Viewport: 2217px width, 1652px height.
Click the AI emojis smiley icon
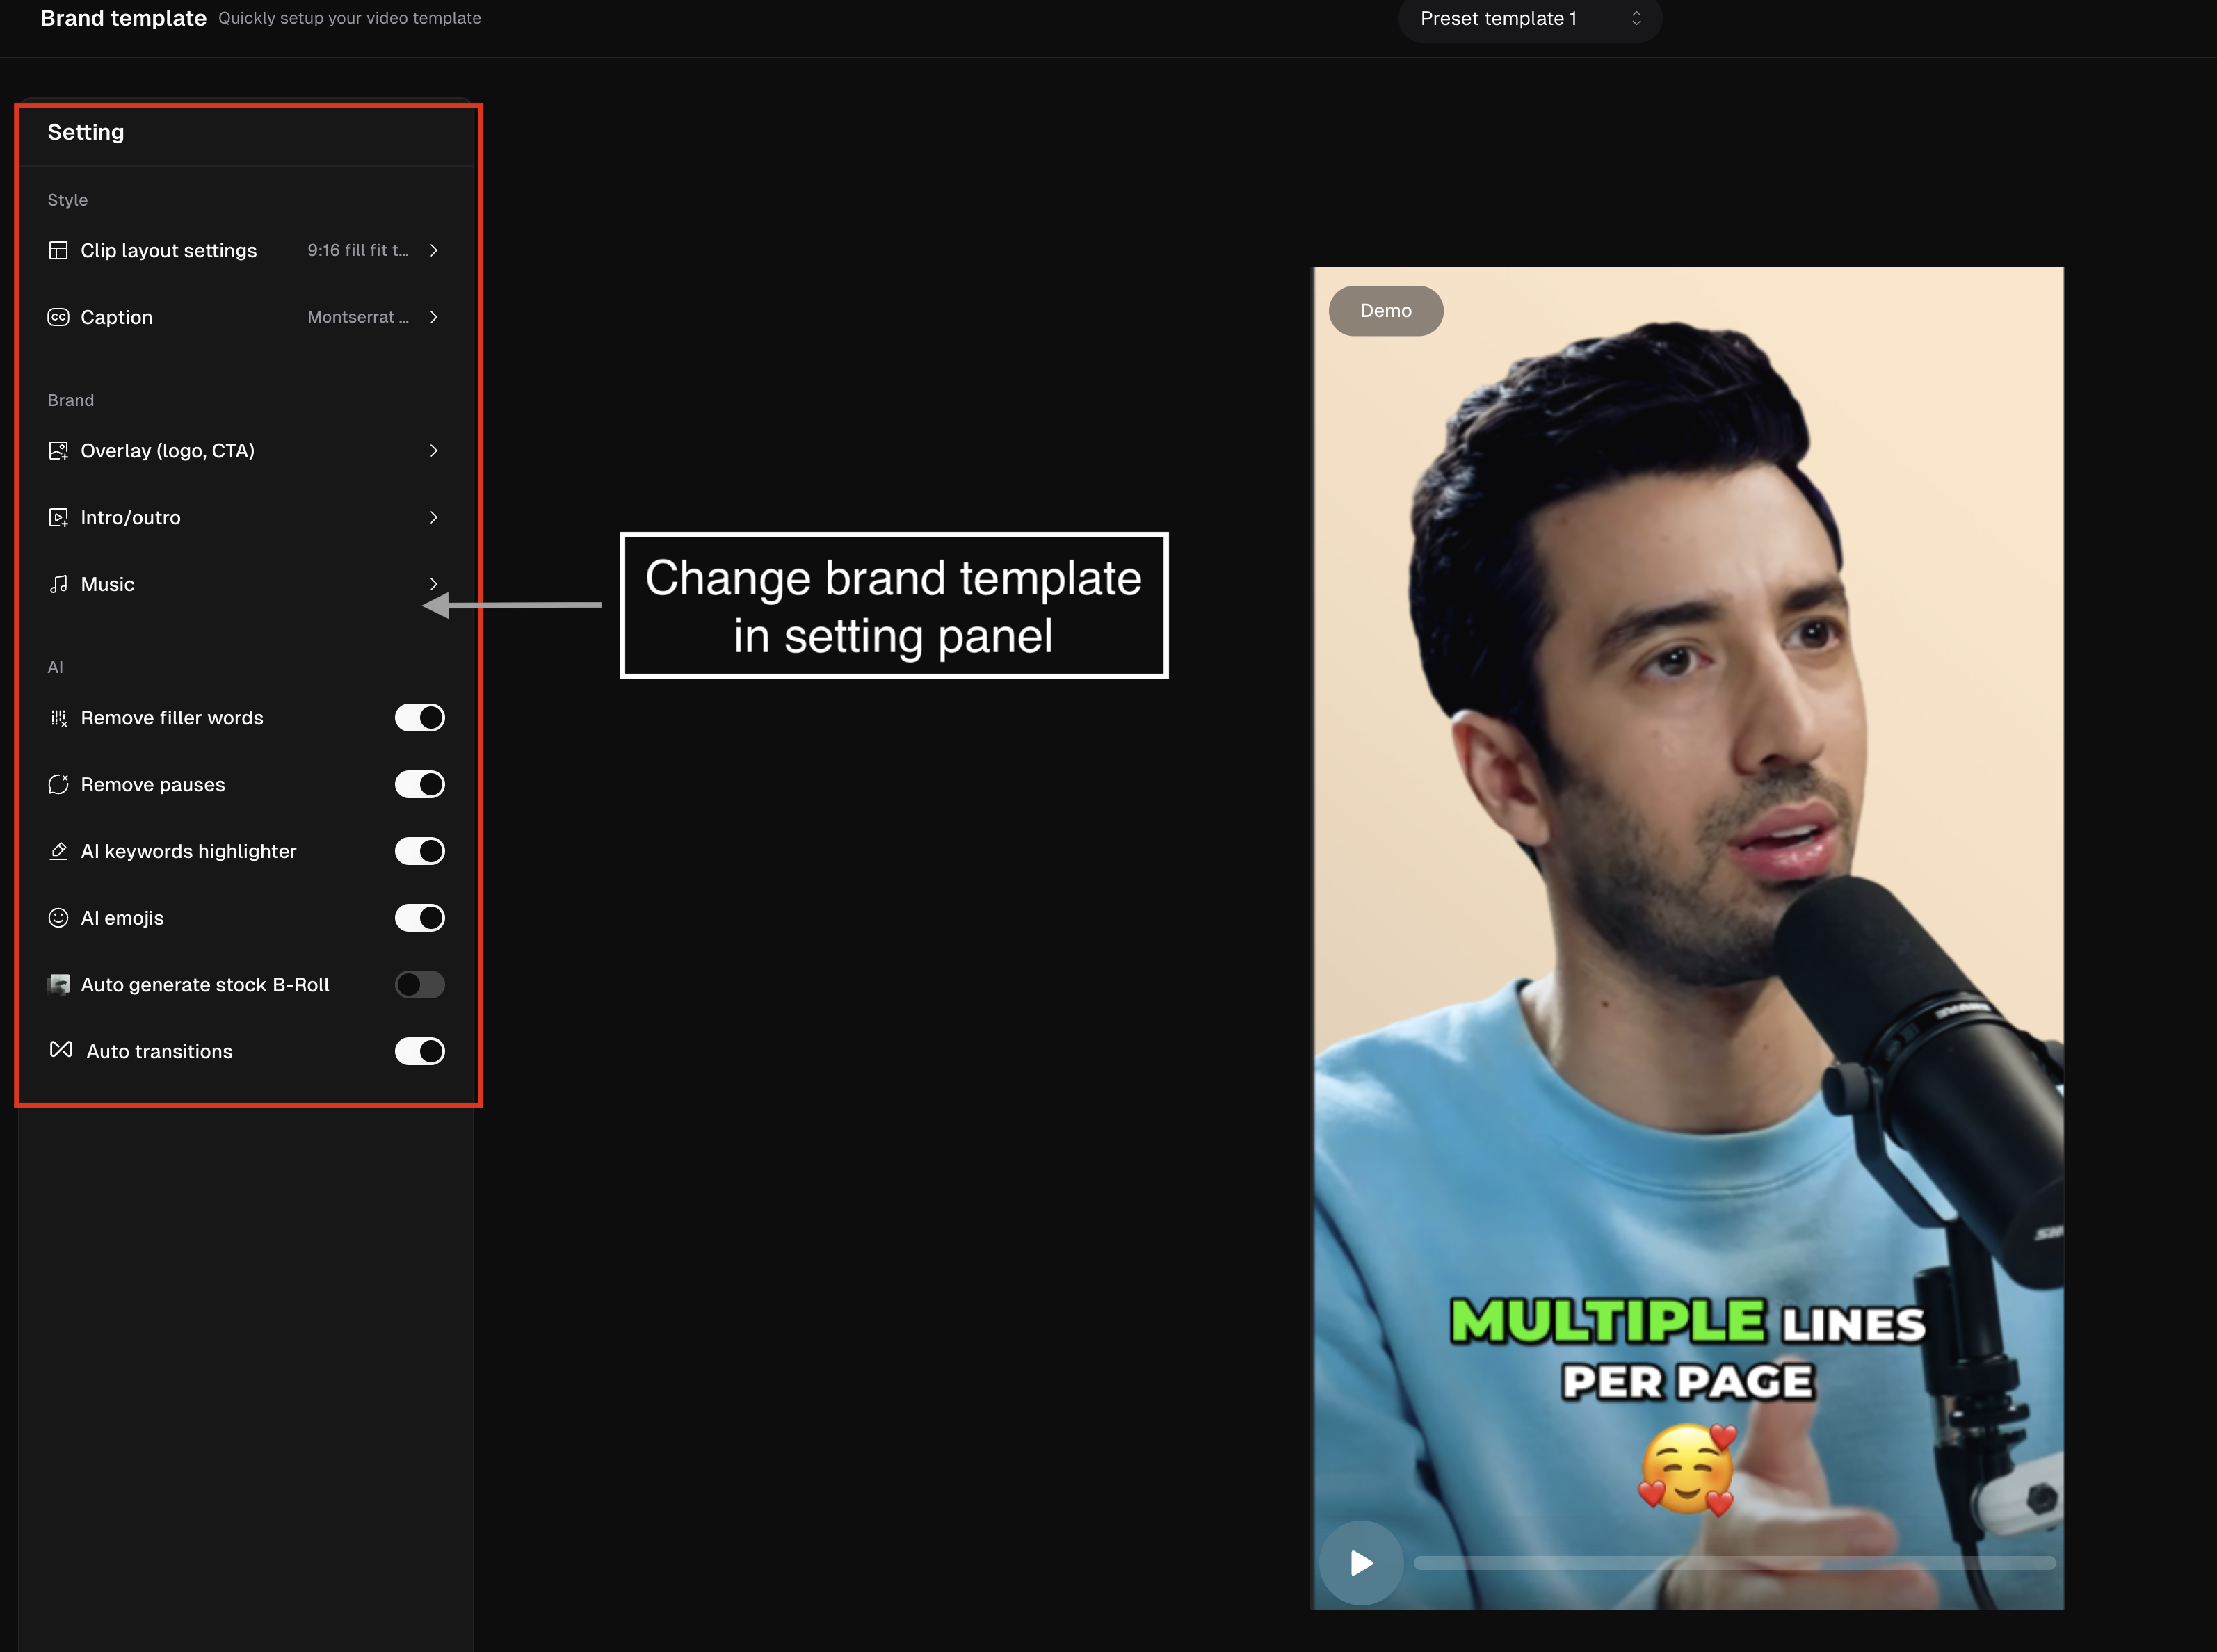(x=58, y=918)
